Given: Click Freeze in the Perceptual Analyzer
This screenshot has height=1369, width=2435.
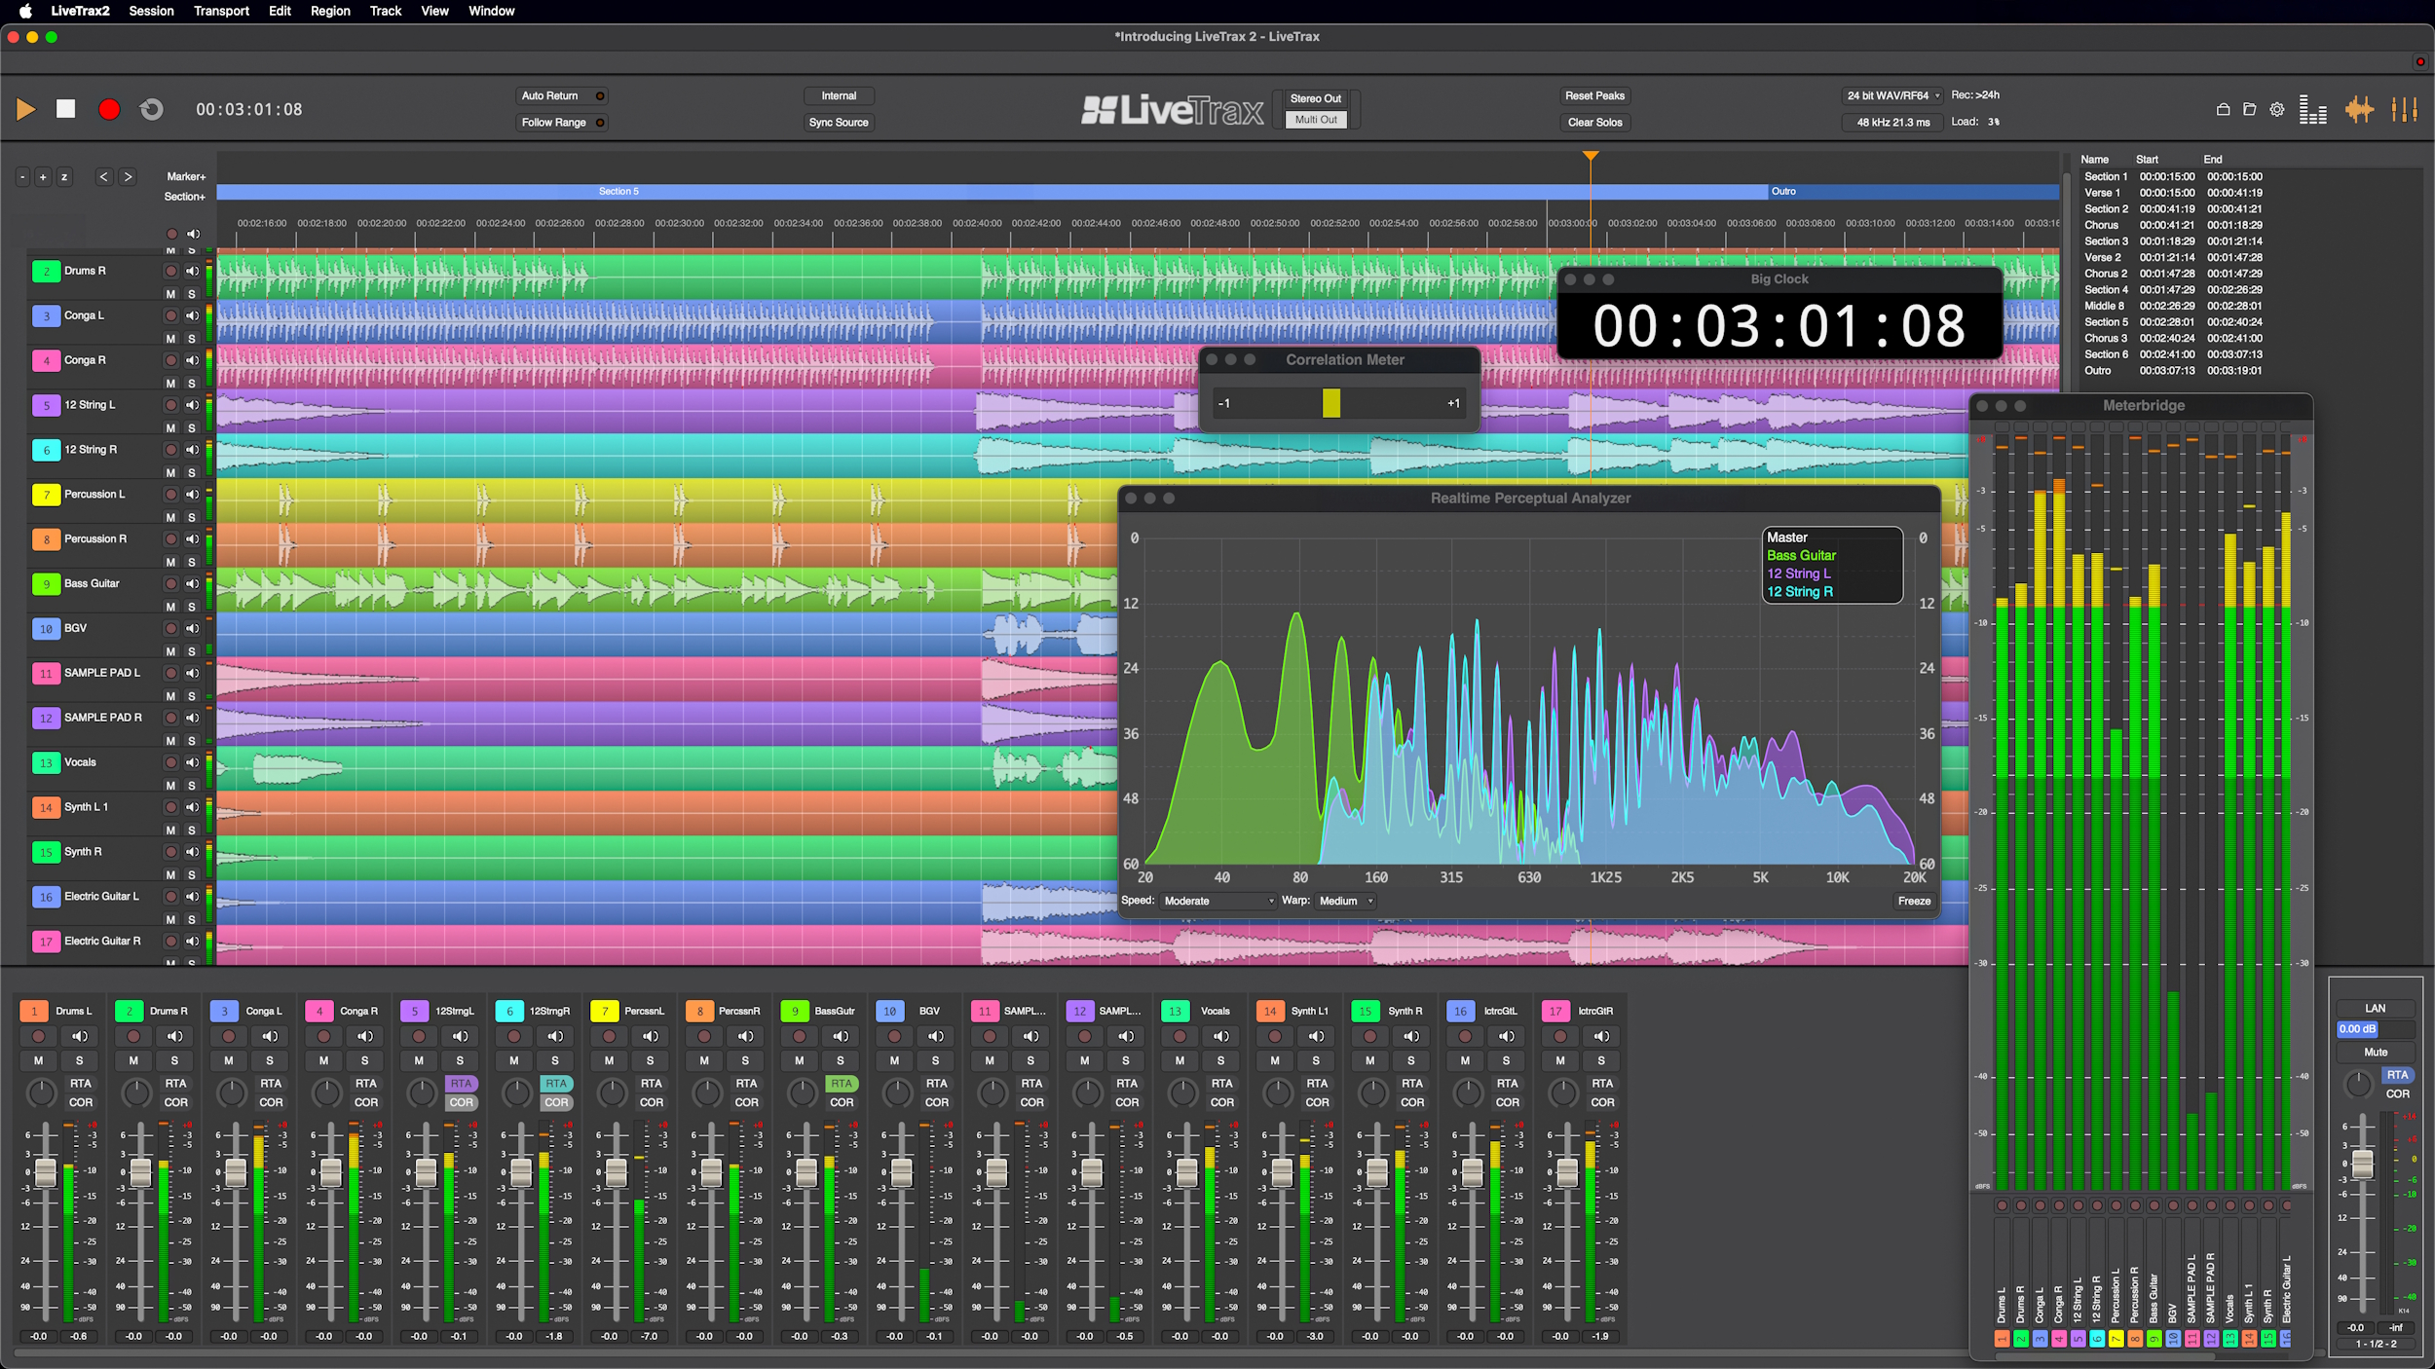Looking at the screenshot, I should (1914, 902).
